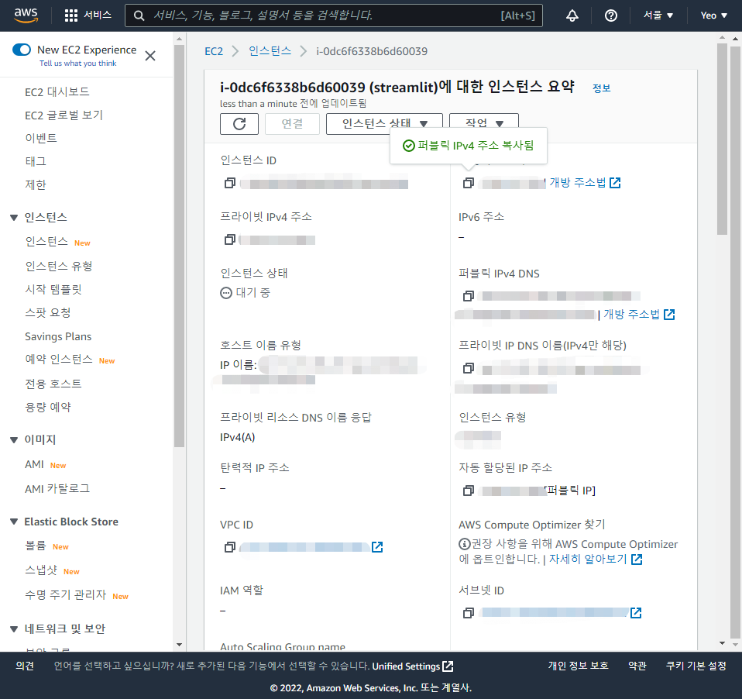The image size is (742, 699).
Task: Click the 연결 button
Action: coord(292,124)
